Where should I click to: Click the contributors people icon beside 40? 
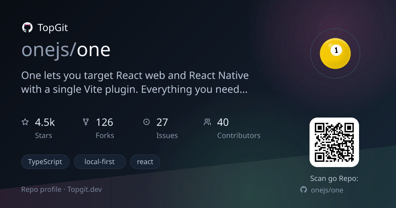(x=207, y=122)
